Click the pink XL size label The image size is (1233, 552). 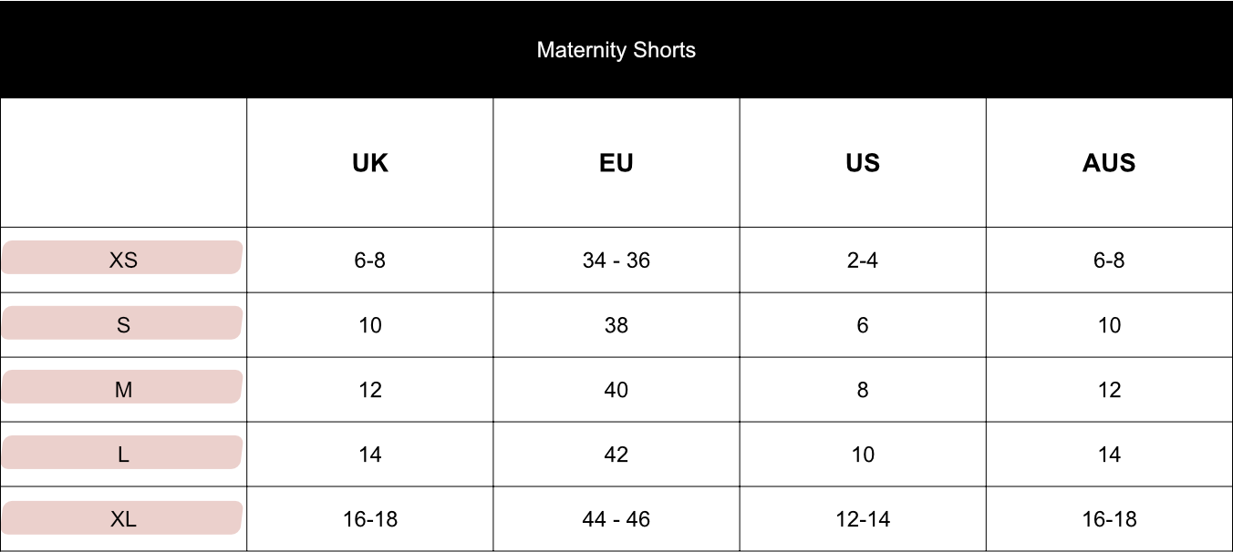point(121,517)
